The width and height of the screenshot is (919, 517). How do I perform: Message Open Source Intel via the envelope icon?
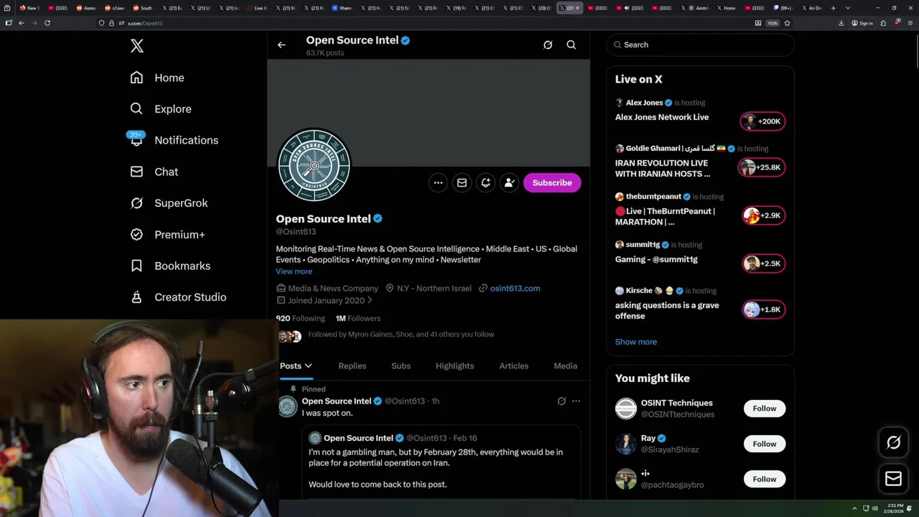click(x=462, y=182)
